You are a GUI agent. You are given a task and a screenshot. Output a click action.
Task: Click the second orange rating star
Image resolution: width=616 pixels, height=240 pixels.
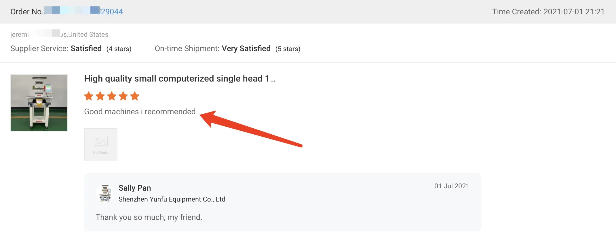(x=100, y=96)
